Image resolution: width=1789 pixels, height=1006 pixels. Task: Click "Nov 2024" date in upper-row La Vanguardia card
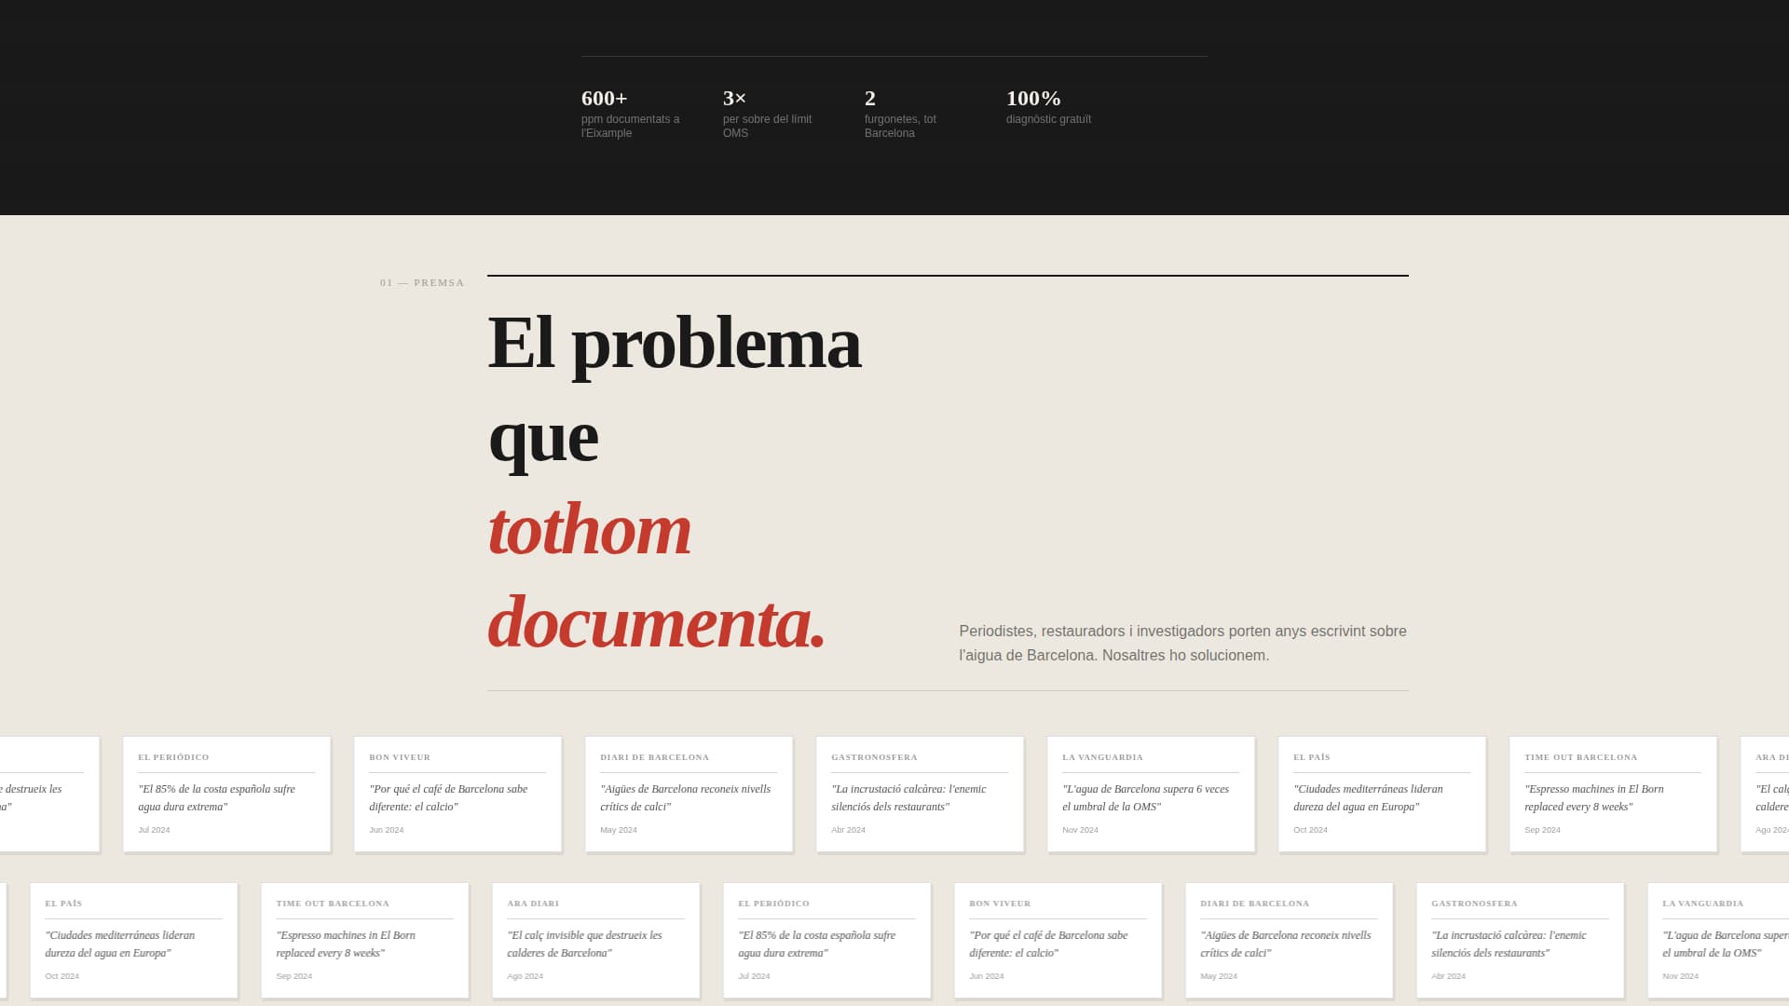click(x=1080, y=830)
